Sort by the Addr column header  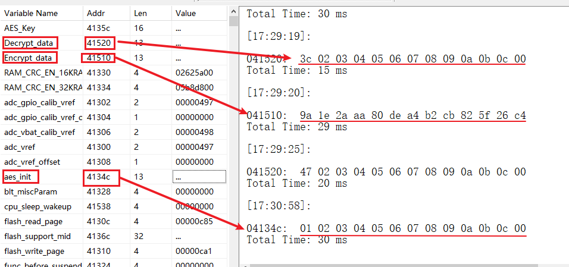(x=95, y=13)
